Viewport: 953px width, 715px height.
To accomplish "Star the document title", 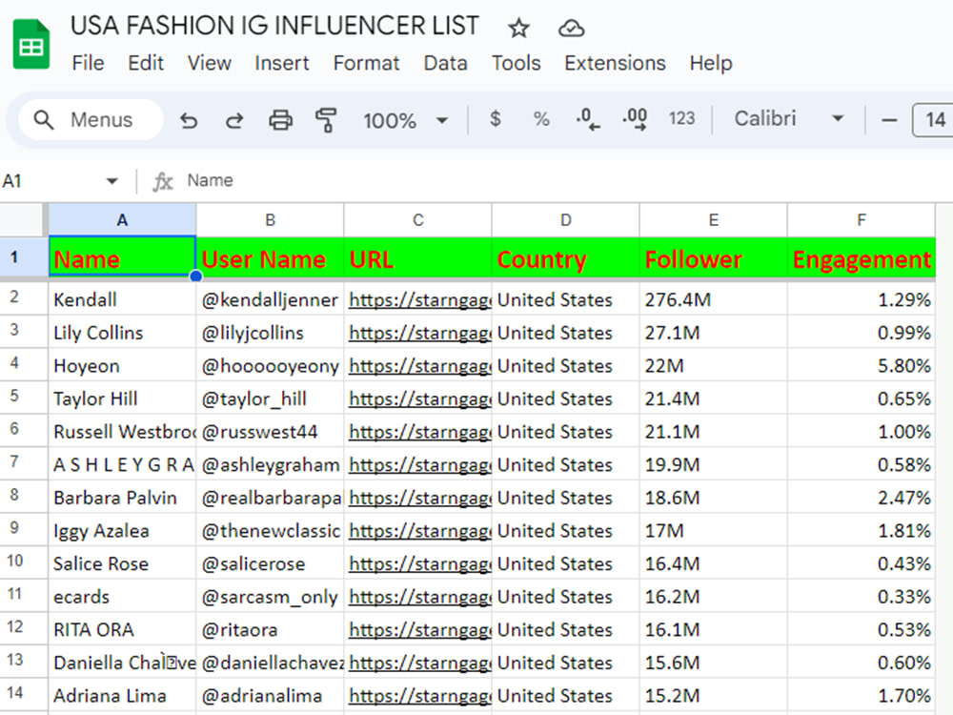I will tap(518, 28).
